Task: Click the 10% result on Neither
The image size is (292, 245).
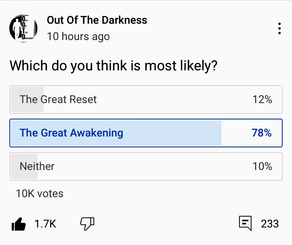Action: click(x=262, y=166)
